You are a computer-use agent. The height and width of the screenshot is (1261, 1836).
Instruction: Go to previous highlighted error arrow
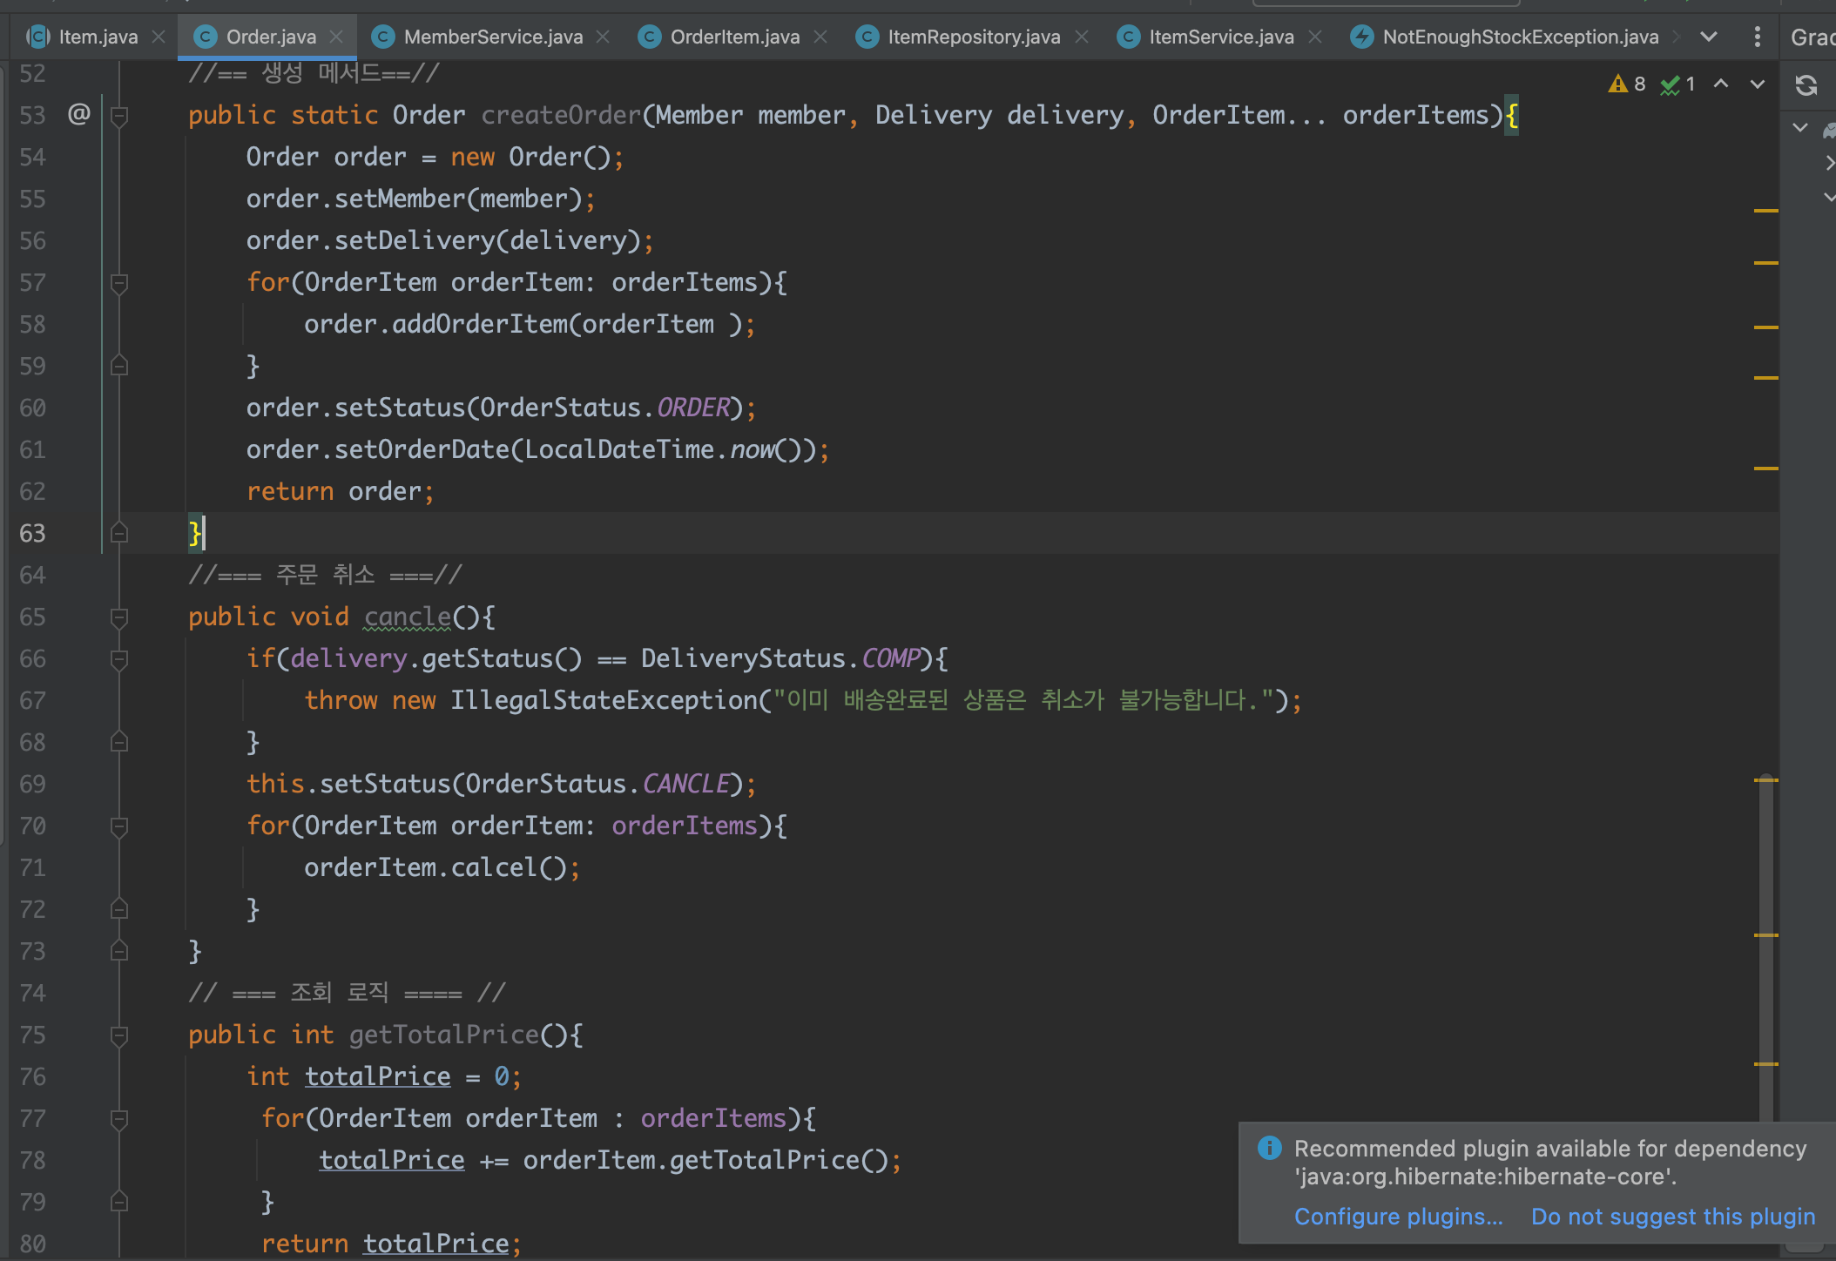pyautogui.click(x=1721, y=84)
